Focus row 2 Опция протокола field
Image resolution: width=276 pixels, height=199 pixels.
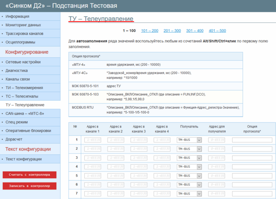pyautogui.click(x=252, y=149)
